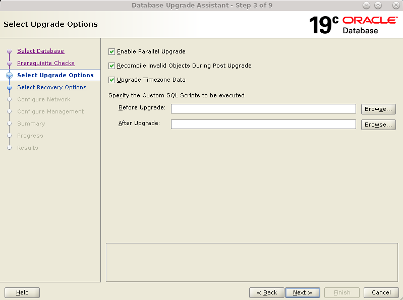
Task: Click the 'Summary' step text
Action: (31, 124)
